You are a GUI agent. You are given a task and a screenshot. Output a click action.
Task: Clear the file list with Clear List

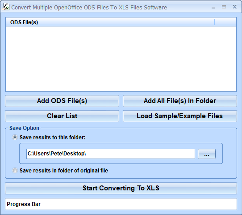pos(62,116)
